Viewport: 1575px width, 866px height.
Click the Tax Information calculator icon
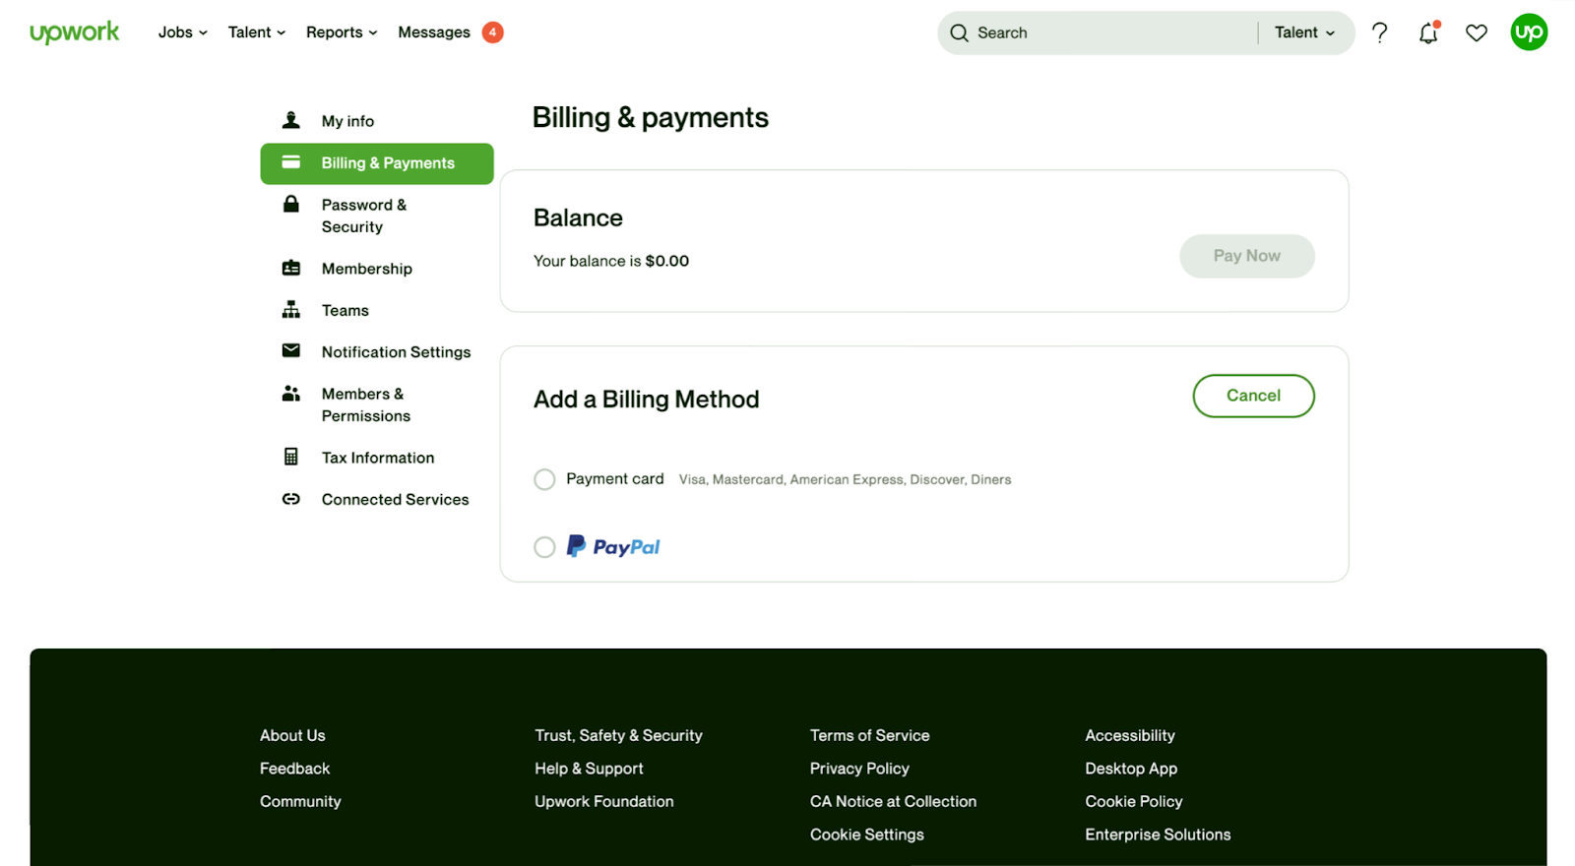coord(291,457)
